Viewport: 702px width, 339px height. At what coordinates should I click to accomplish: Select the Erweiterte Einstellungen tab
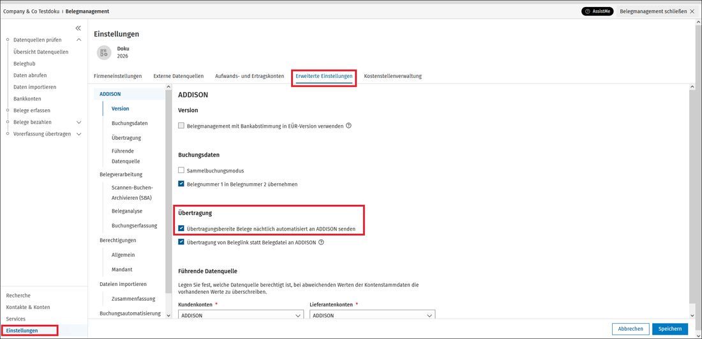[x=324, y=76]
